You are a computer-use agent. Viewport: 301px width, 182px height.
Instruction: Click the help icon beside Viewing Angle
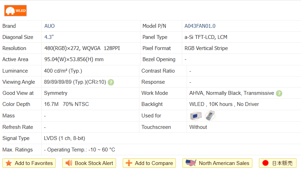point(111,82)
